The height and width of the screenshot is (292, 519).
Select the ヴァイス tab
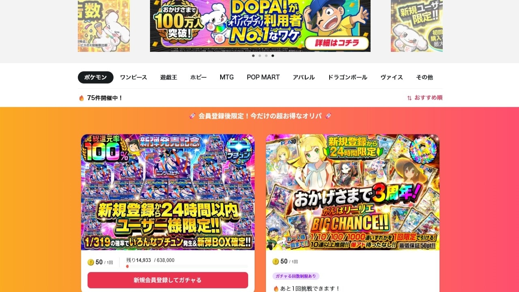click(x=392, y=77)
